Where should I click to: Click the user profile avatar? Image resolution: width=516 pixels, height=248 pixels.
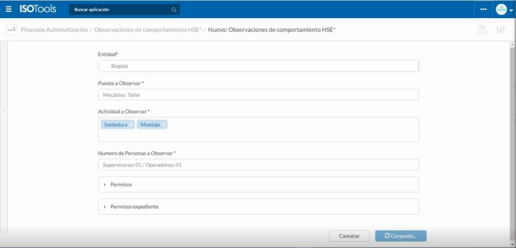[x=500, y=10]
